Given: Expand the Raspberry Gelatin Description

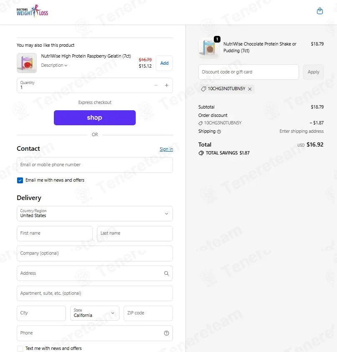Looking at the screenshot, I should click(54, 65).
